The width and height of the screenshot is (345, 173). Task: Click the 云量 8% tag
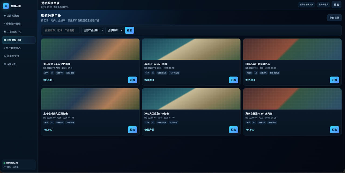pos(262,123)
